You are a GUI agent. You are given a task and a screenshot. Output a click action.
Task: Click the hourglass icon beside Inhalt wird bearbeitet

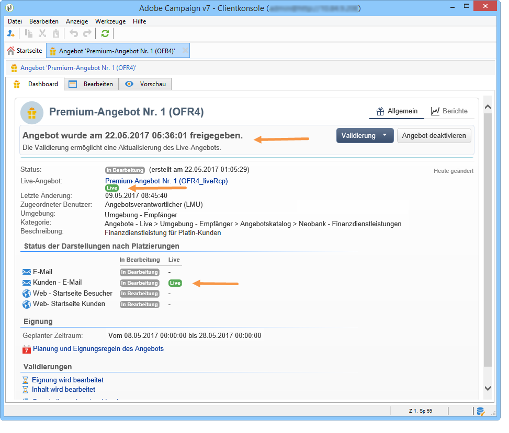tap(25, 390)
